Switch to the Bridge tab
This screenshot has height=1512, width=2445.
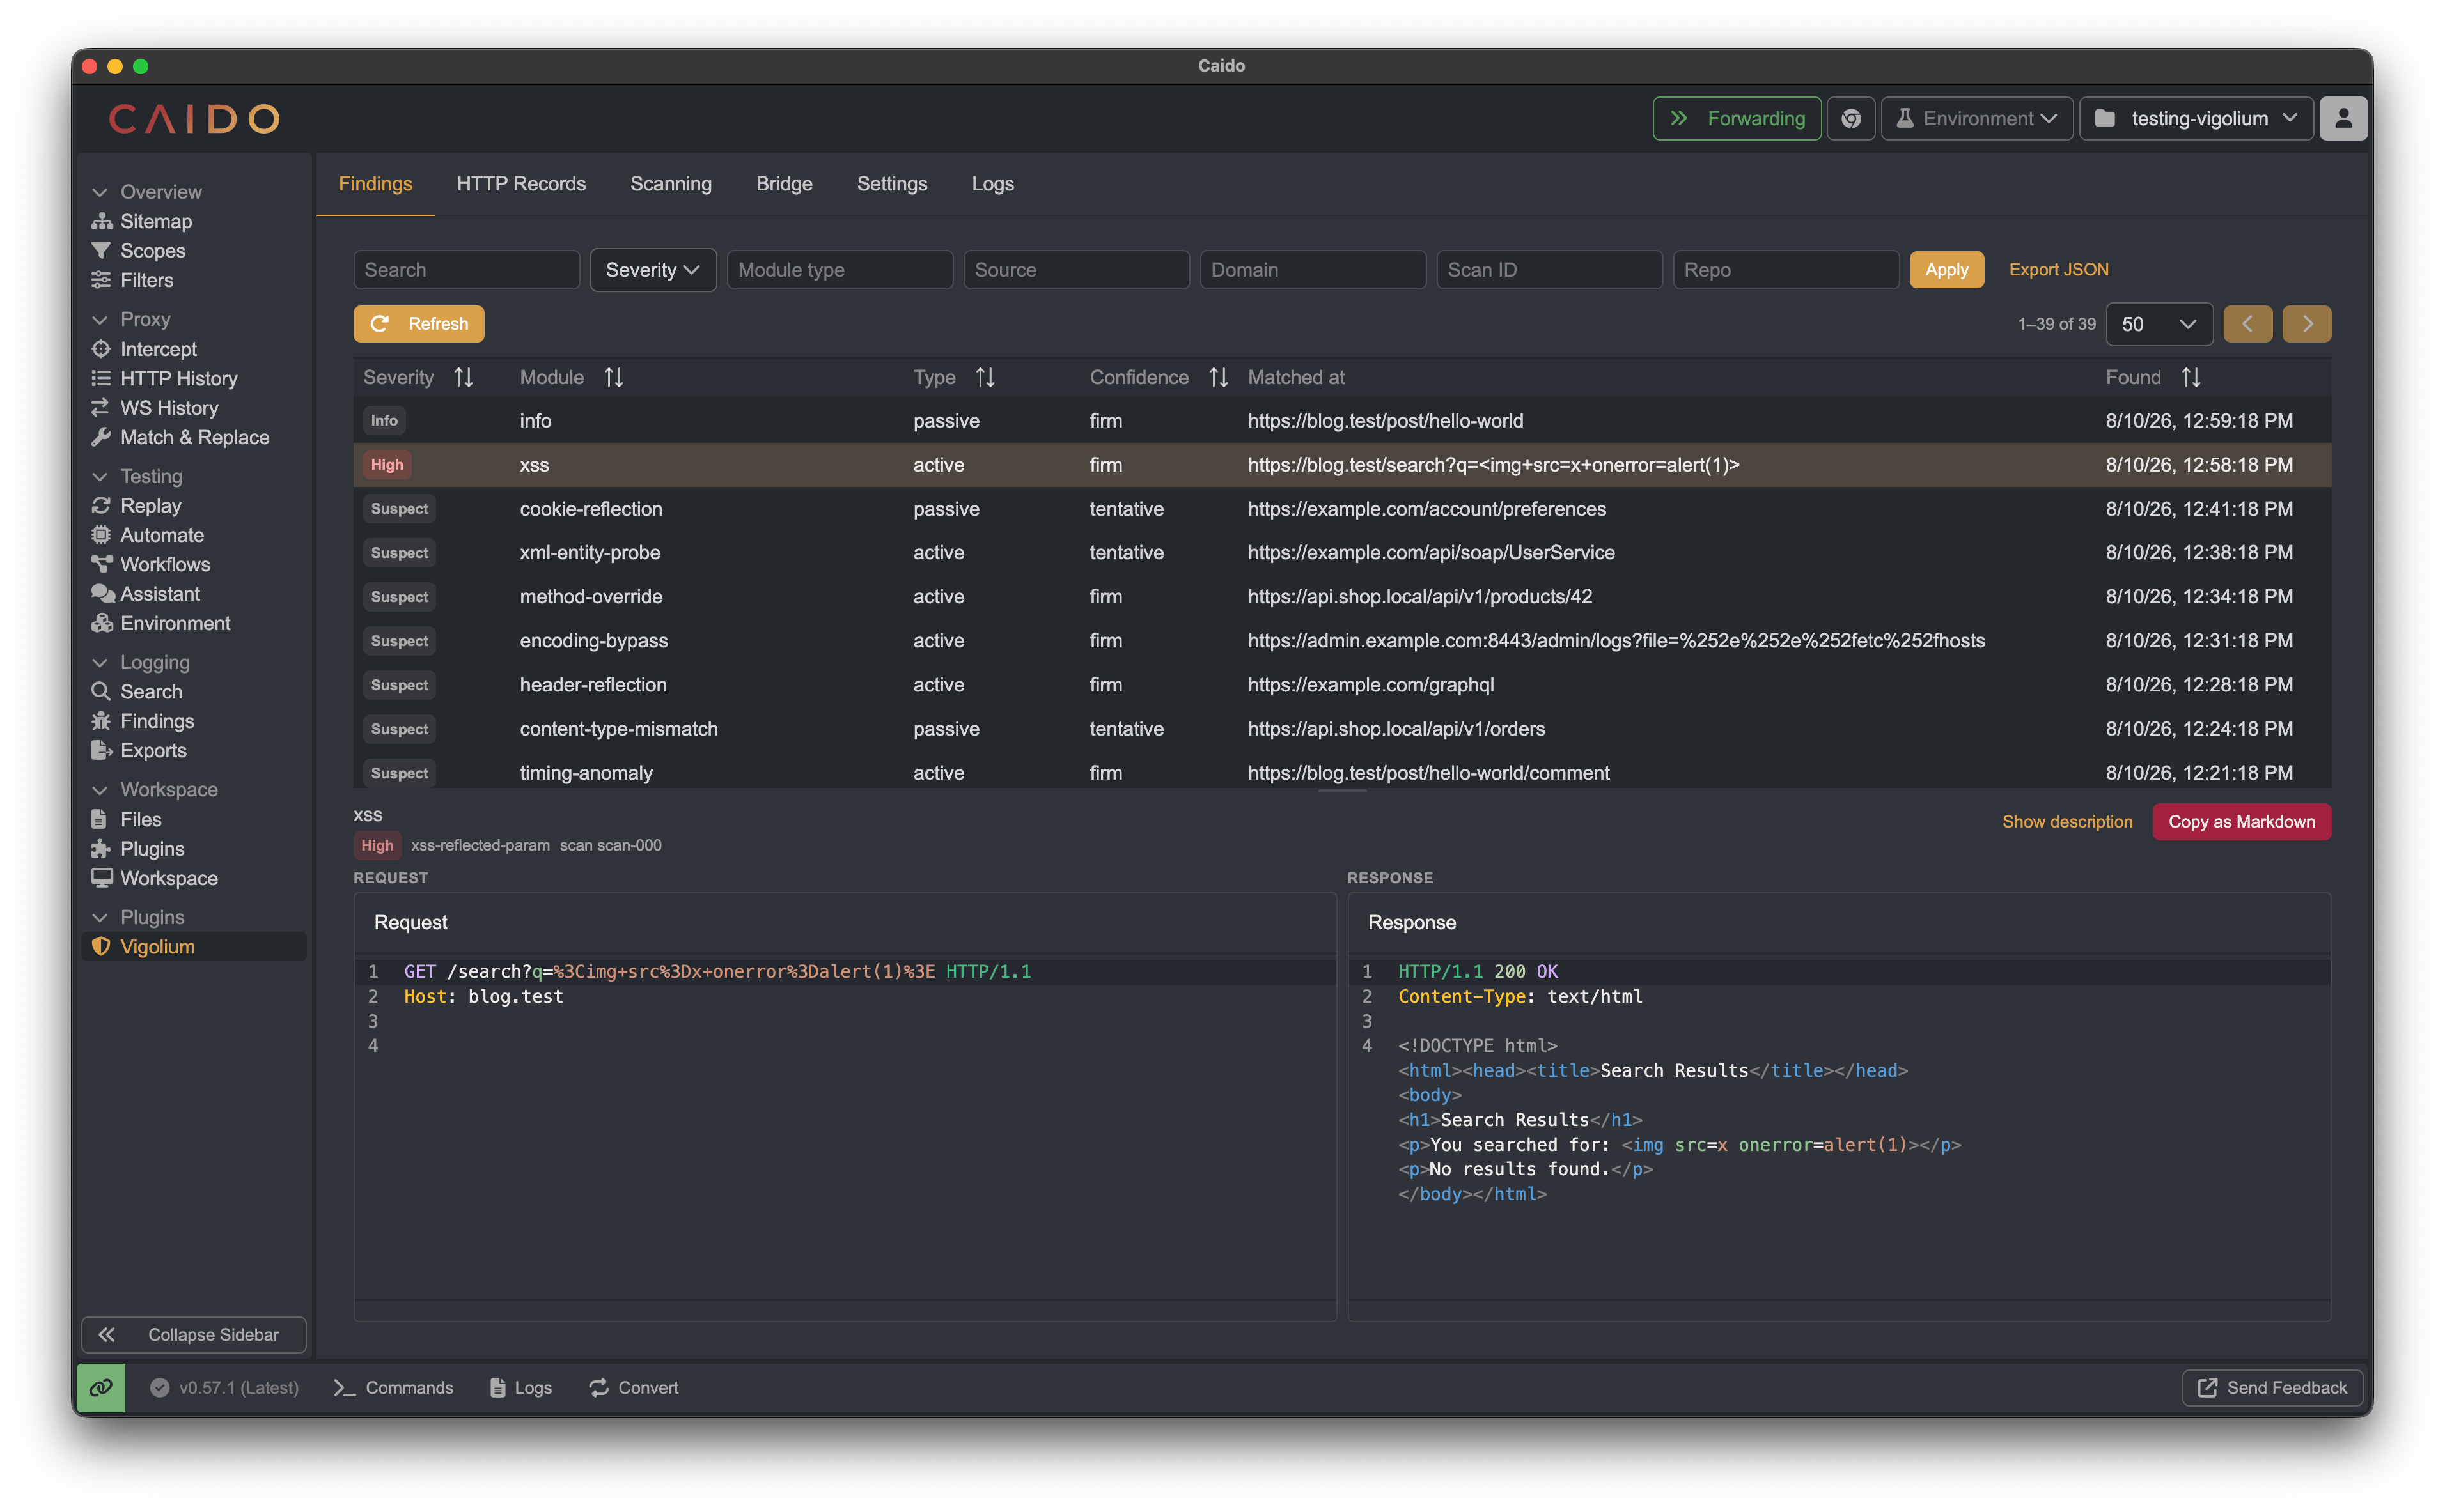tap(783, 184)
